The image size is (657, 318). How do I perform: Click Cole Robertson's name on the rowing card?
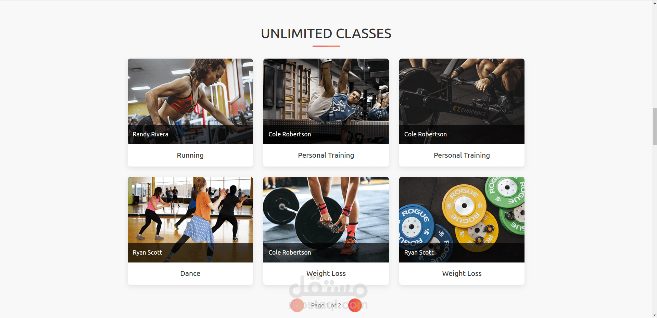(426, 134)
